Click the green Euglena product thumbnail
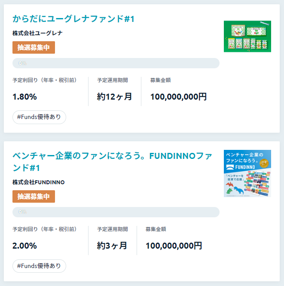 click(247, 37)
